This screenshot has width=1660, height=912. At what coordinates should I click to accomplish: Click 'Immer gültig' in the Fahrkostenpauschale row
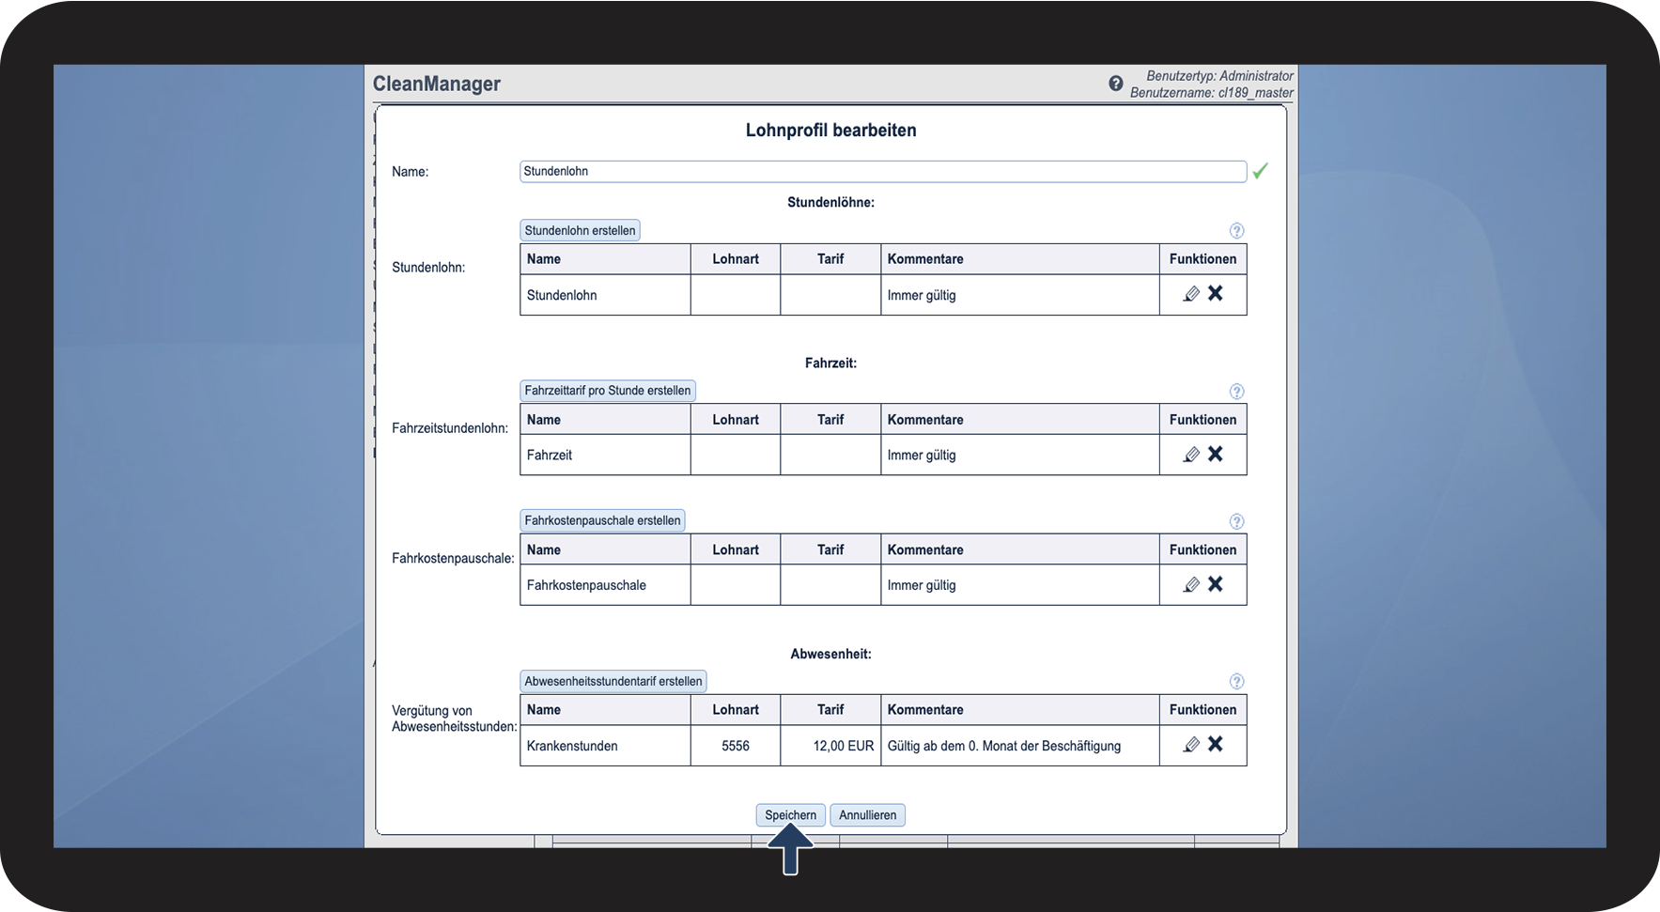click(x=922, y=585)
